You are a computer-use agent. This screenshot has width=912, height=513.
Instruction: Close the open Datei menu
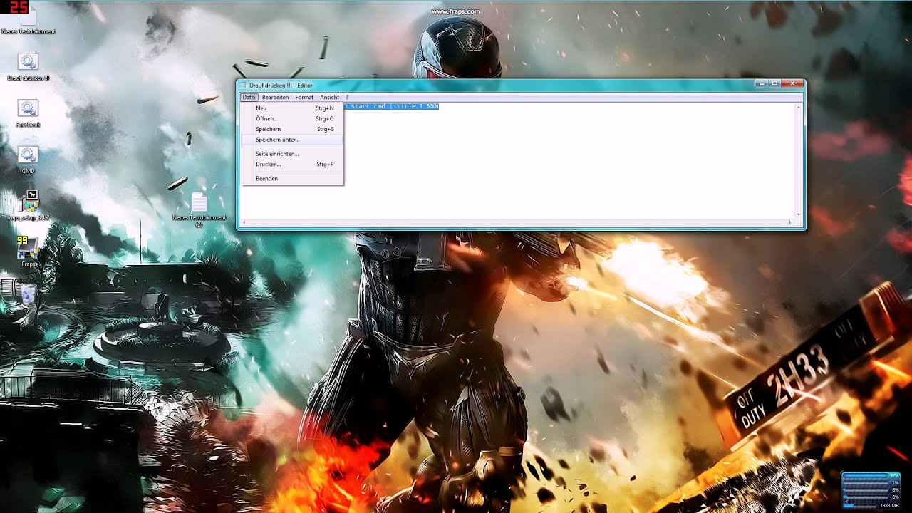click(249, 97)
